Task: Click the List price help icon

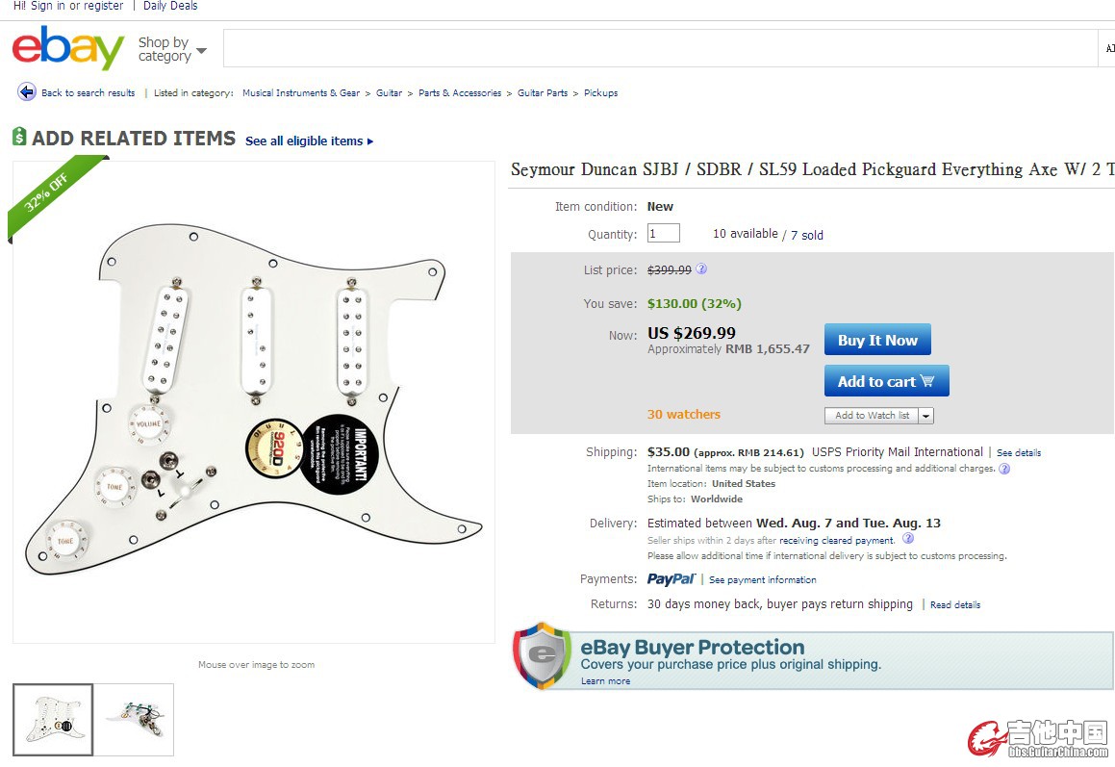Action: click(701, 269)
